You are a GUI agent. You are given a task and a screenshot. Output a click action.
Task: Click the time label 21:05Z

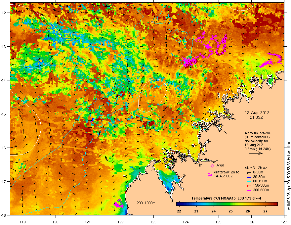[x=257, y=117]
